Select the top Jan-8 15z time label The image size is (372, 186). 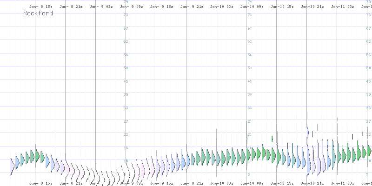[40, 7]
